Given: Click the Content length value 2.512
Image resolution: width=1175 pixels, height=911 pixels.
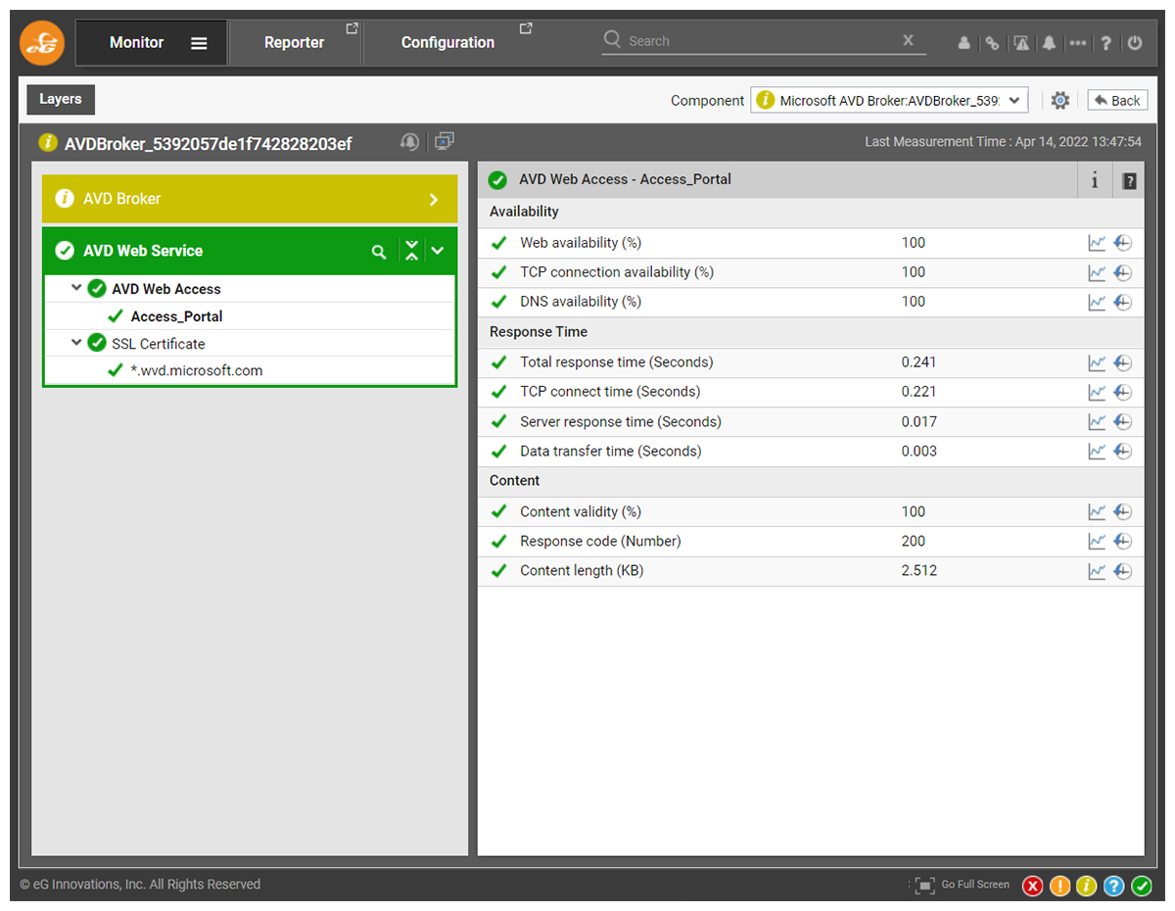Looking at the screenshot, I should 918,571.
